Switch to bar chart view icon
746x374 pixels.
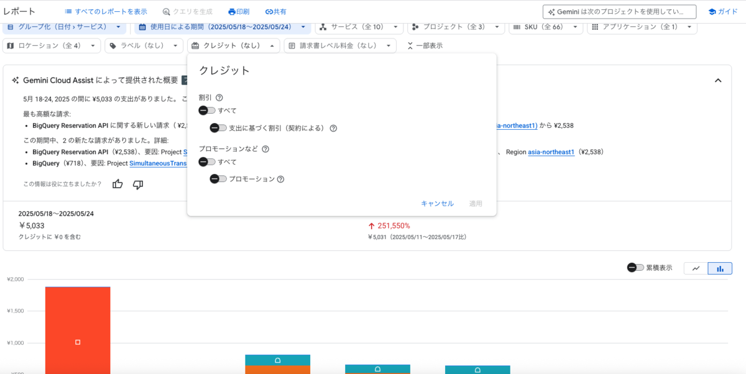[x=720, y=268]
